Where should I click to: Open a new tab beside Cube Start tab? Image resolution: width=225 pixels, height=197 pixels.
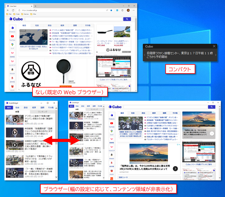35,6
